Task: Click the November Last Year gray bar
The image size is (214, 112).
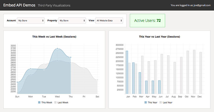Action: [x=194, y=72]
